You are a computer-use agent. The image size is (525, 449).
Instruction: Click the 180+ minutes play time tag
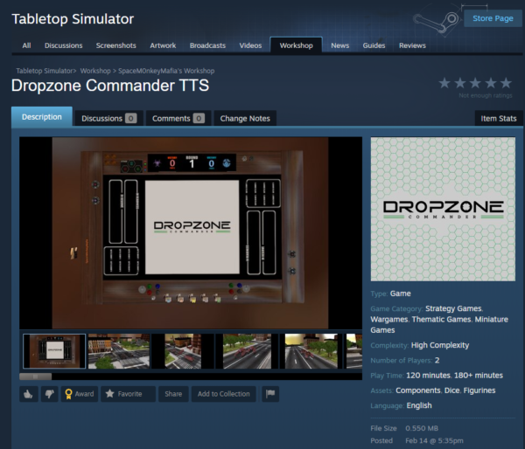[x=479, y=375]
